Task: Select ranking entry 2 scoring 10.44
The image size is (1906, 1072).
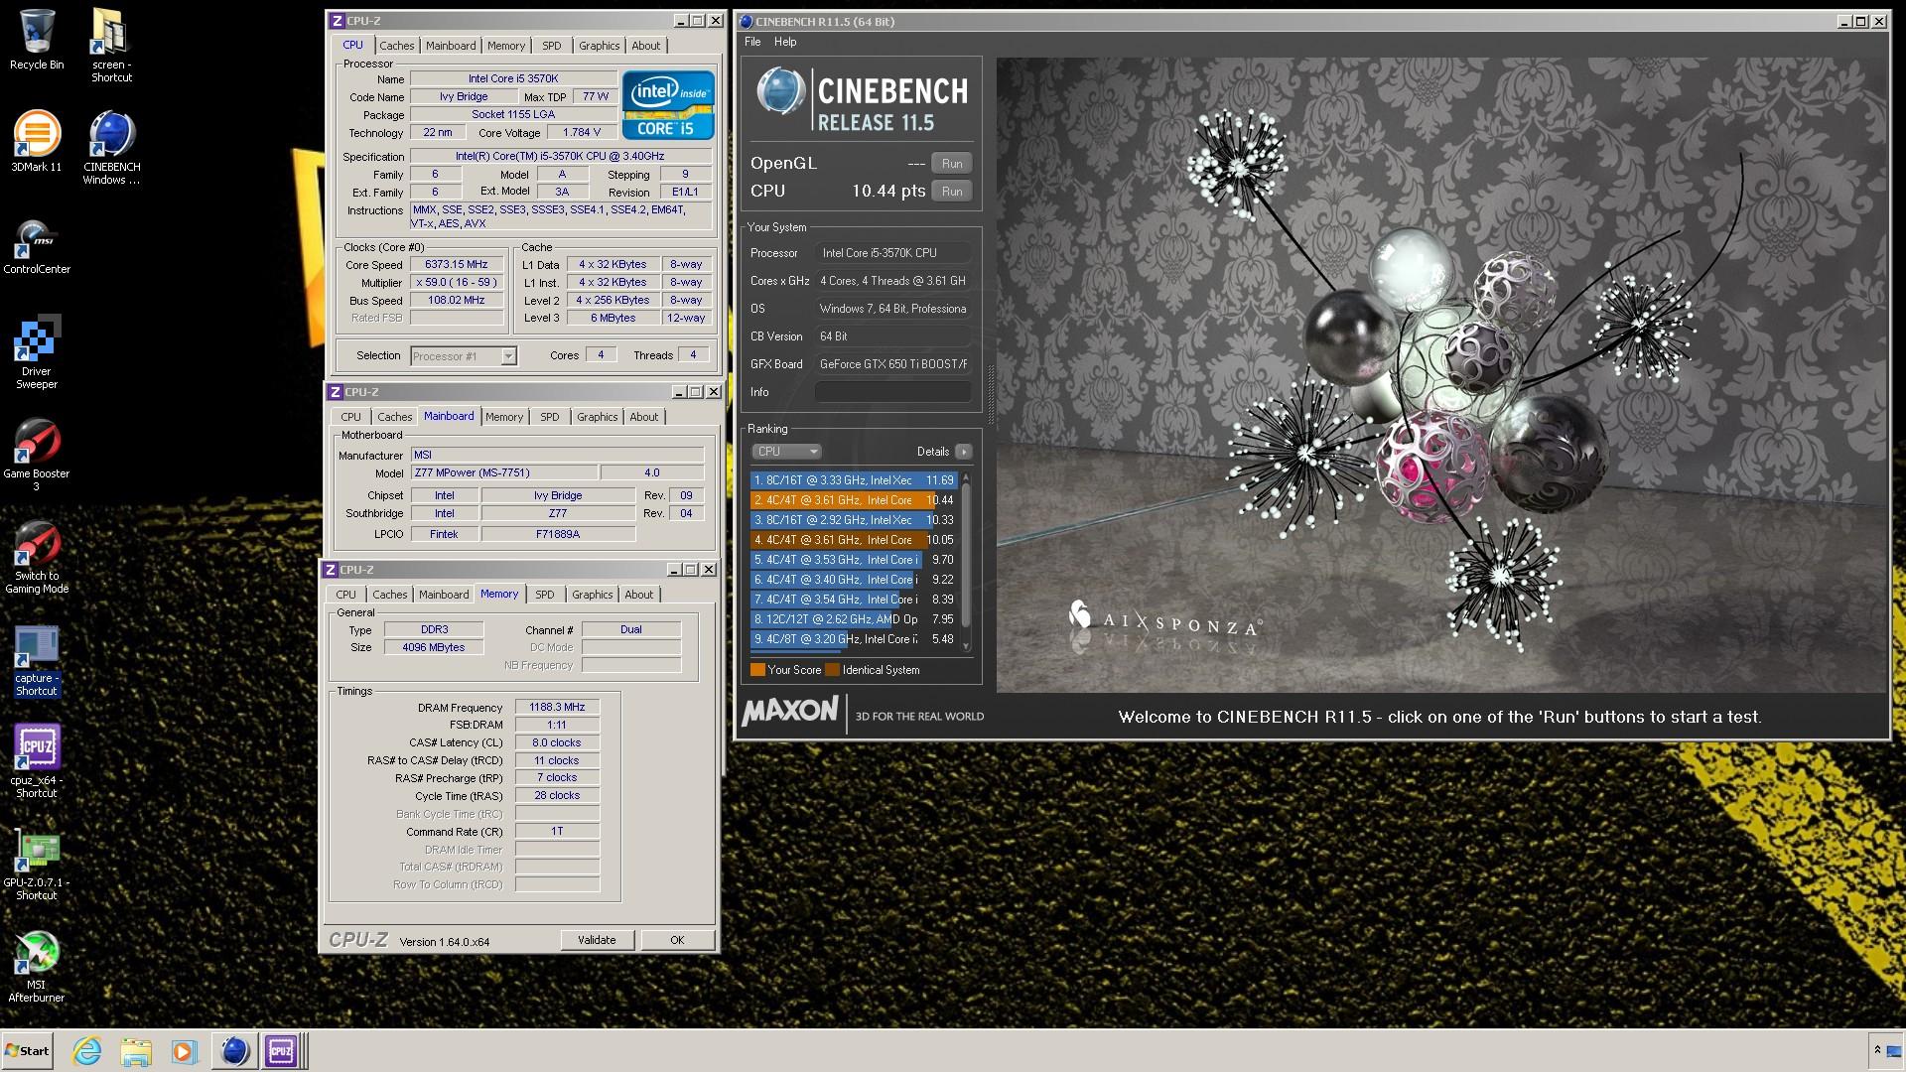Action: click(x=854, y=500)
